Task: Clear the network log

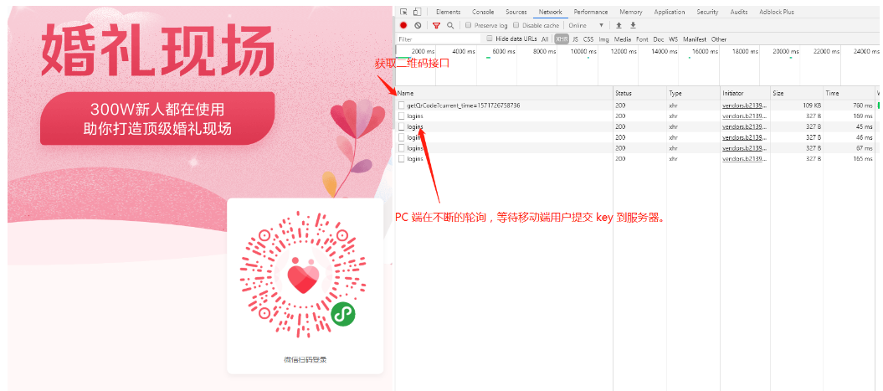Action: (x=418, y=25)
